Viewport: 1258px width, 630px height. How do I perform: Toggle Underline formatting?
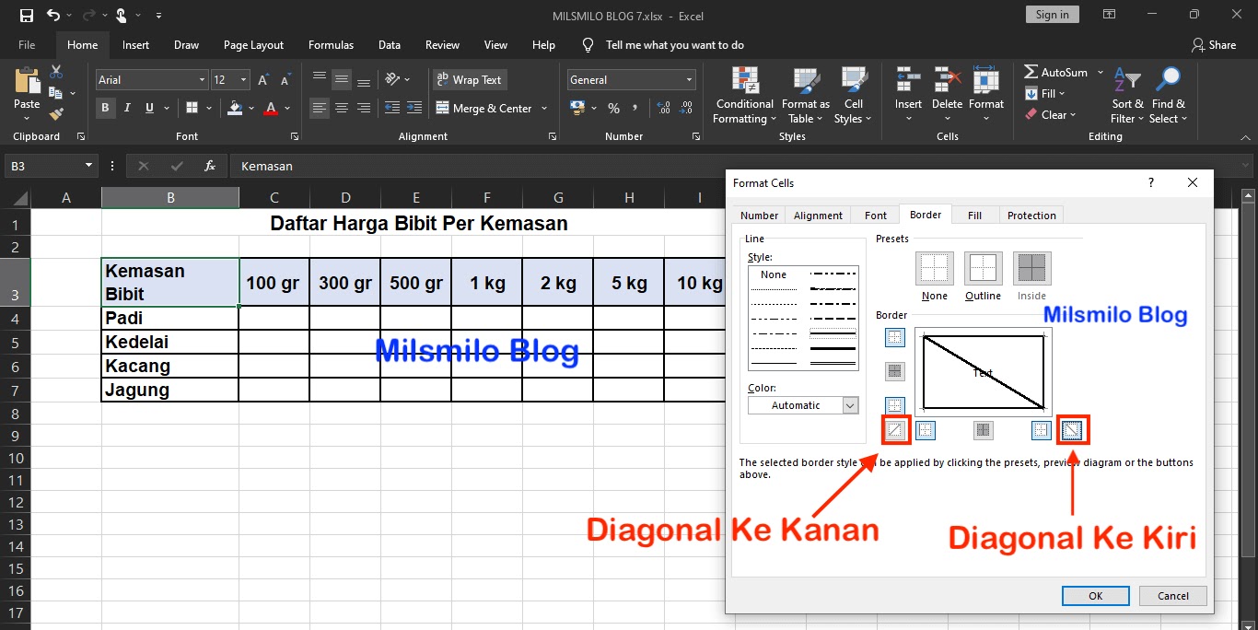tap(148, 108)
